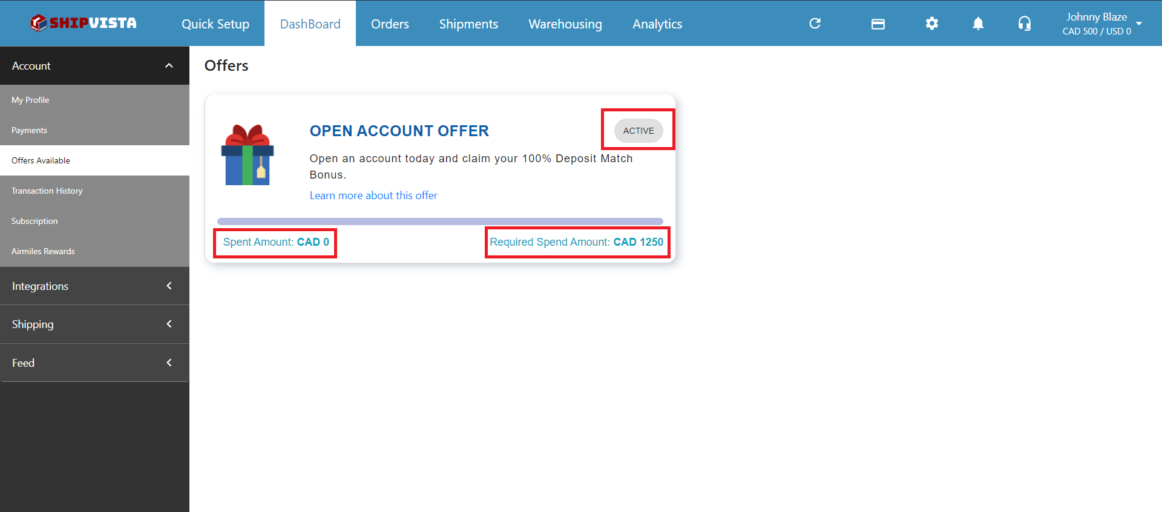View notifications bell icon
Viewport: 1162px width, 512px height.
tap(978, 24)
